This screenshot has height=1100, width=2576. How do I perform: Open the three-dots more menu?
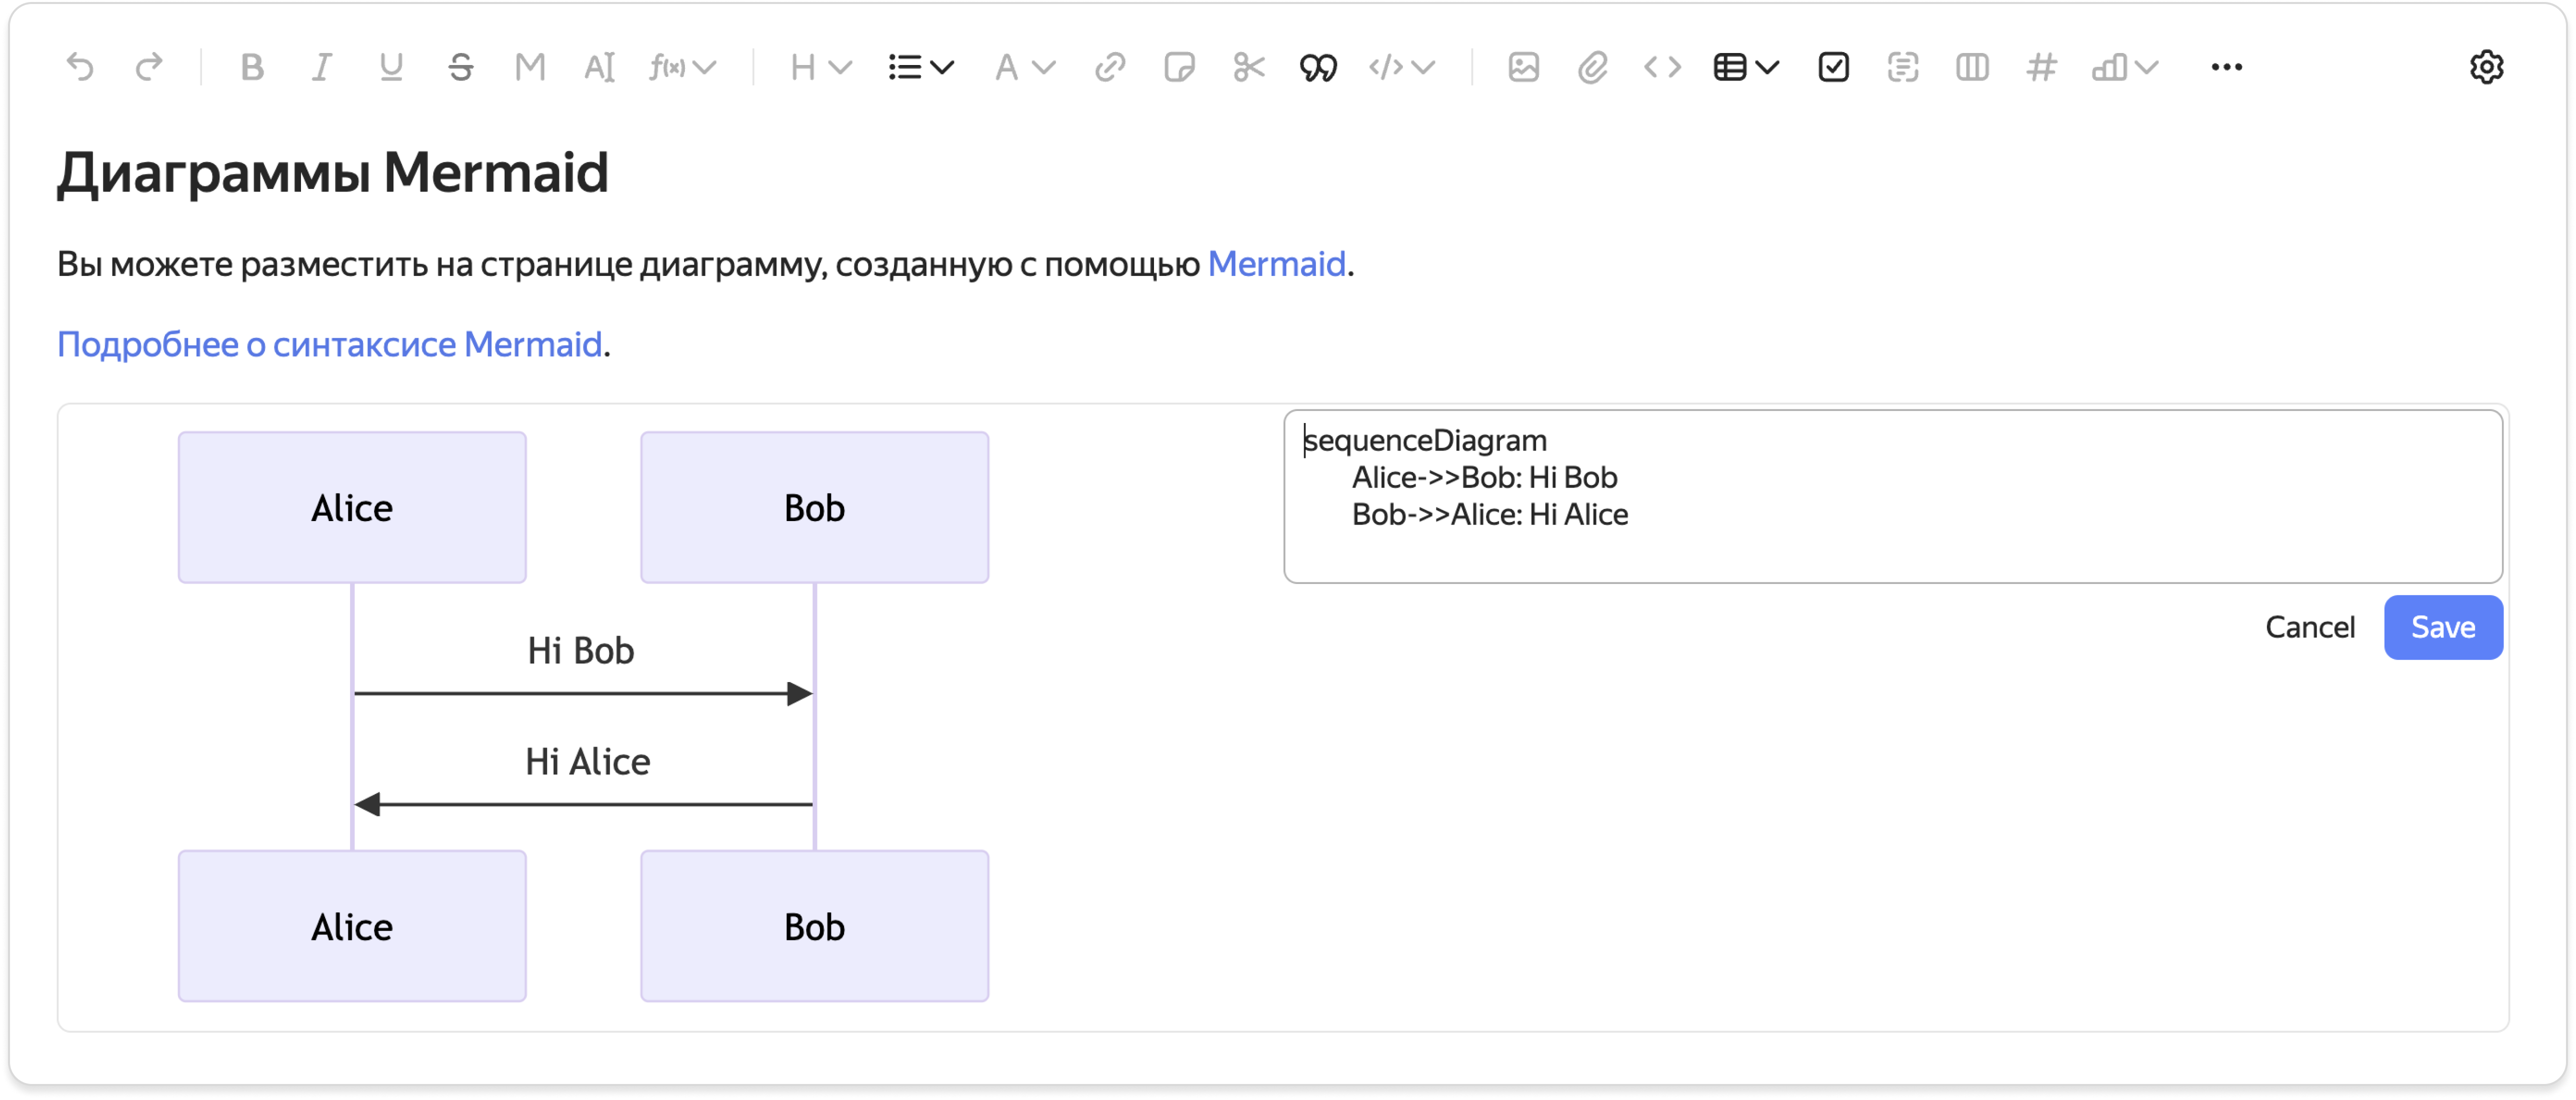point(2226,67)
